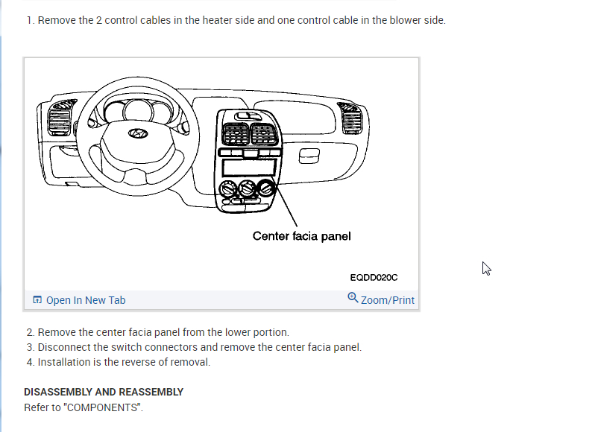The width and height of the screenshot is (598, 432).
Task: Click the Zoom/Print magnifier icon
Action: pyautogui.click(x=353, y=298)
